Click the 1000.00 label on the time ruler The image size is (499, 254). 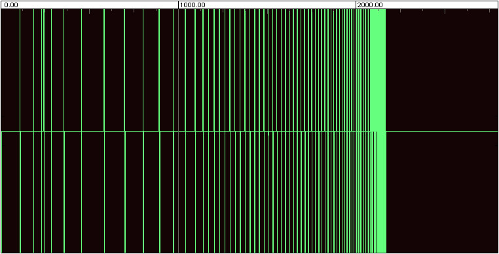click(193, 5)
